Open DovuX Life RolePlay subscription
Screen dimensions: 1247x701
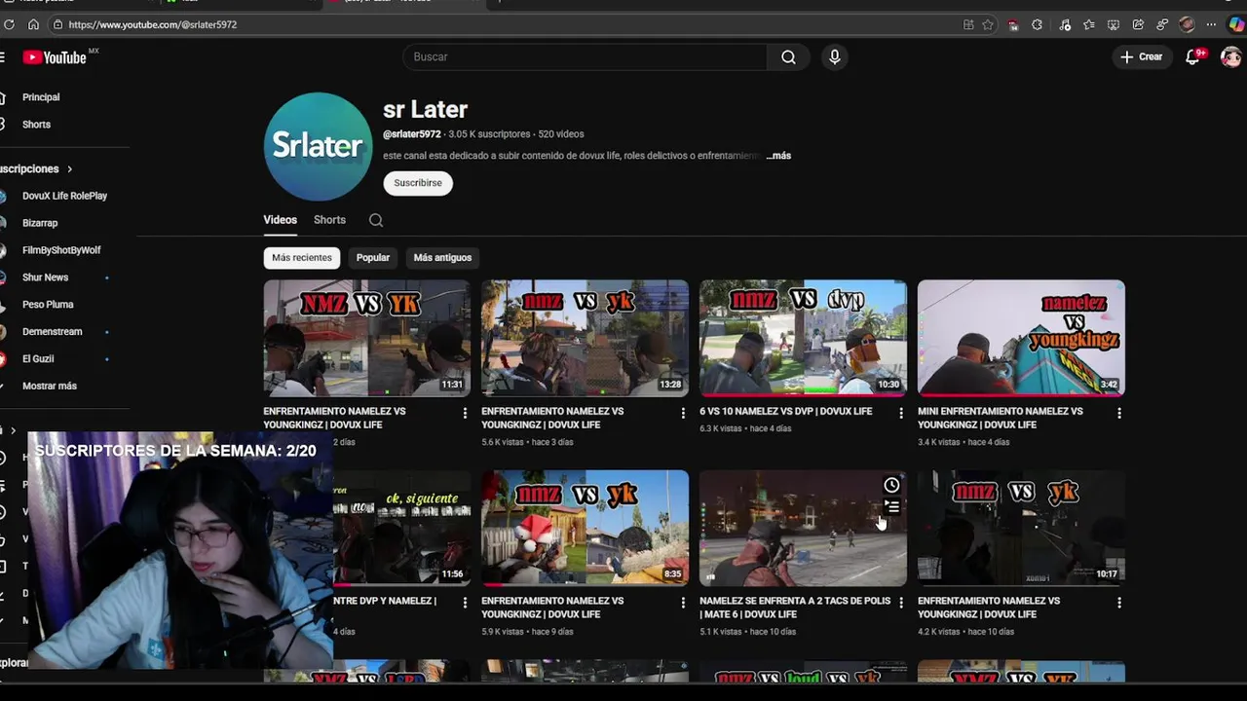[x=64, y=196]
